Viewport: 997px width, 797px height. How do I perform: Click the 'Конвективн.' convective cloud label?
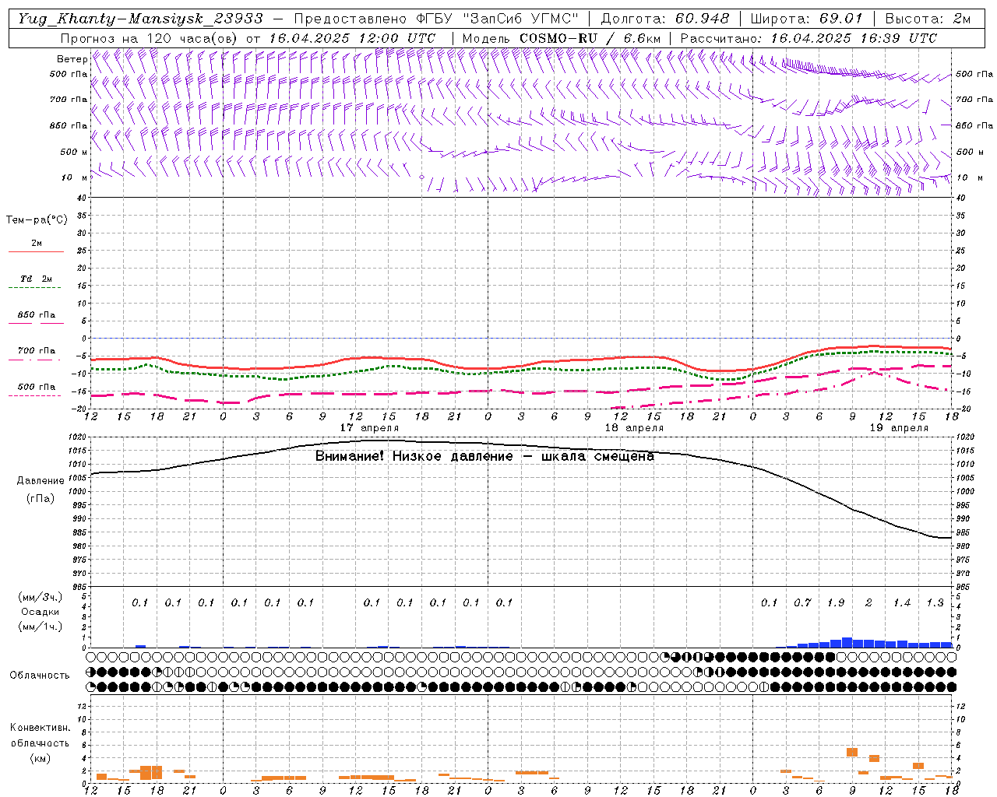(40, 728)
